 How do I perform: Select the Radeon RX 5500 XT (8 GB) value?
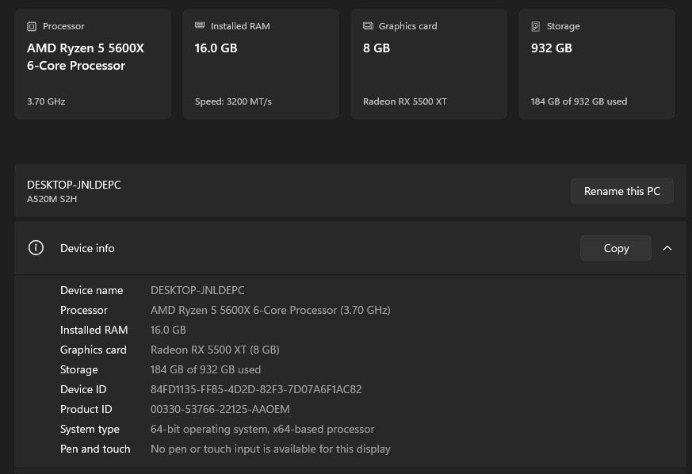pos(215,350)
